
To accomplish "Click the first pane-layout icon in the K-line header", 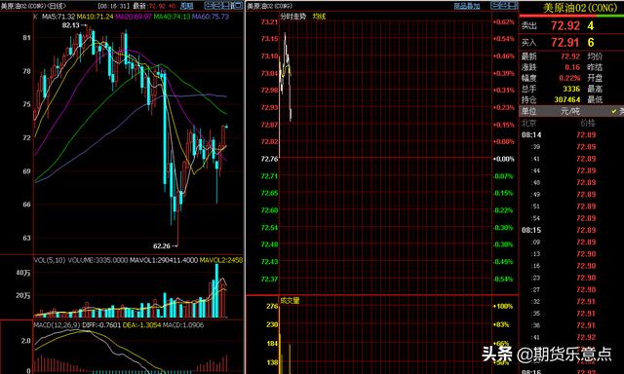I will (x=209, y=6).
